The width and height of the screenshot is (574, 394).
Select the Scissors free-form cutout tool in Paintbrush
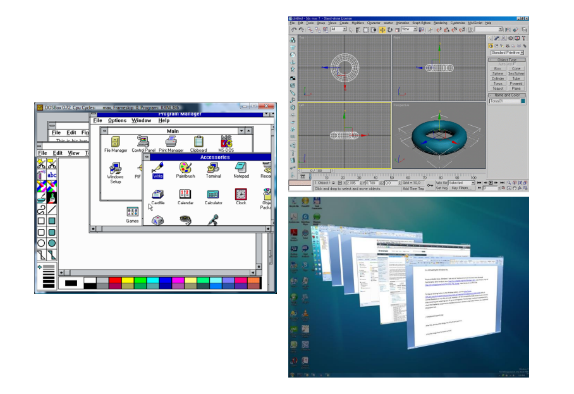[x=41, y=164]
